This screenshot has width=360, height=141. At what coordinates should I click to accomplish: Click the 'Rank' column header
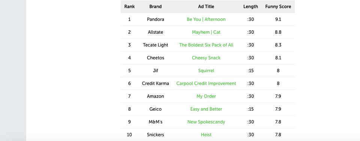click(129, 7)
